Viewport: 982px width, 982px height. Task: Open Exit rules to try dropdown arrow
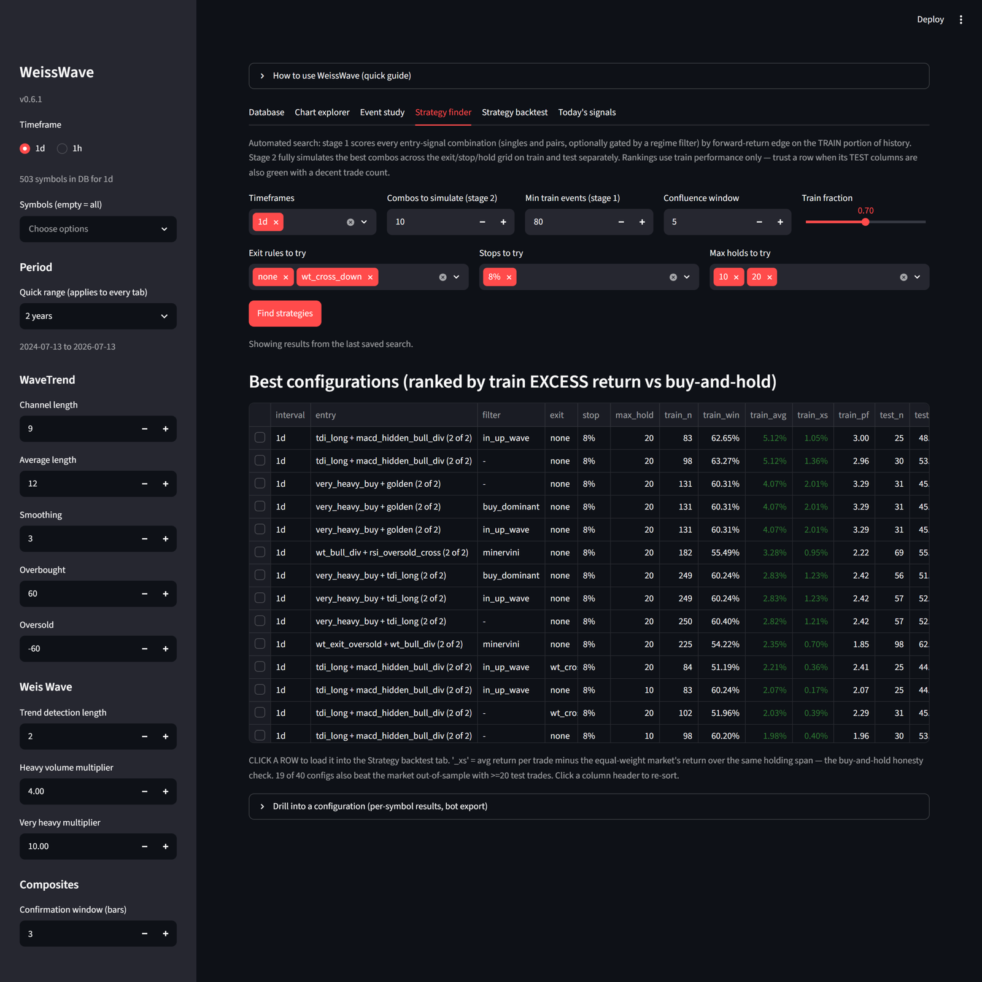[457, 277]
